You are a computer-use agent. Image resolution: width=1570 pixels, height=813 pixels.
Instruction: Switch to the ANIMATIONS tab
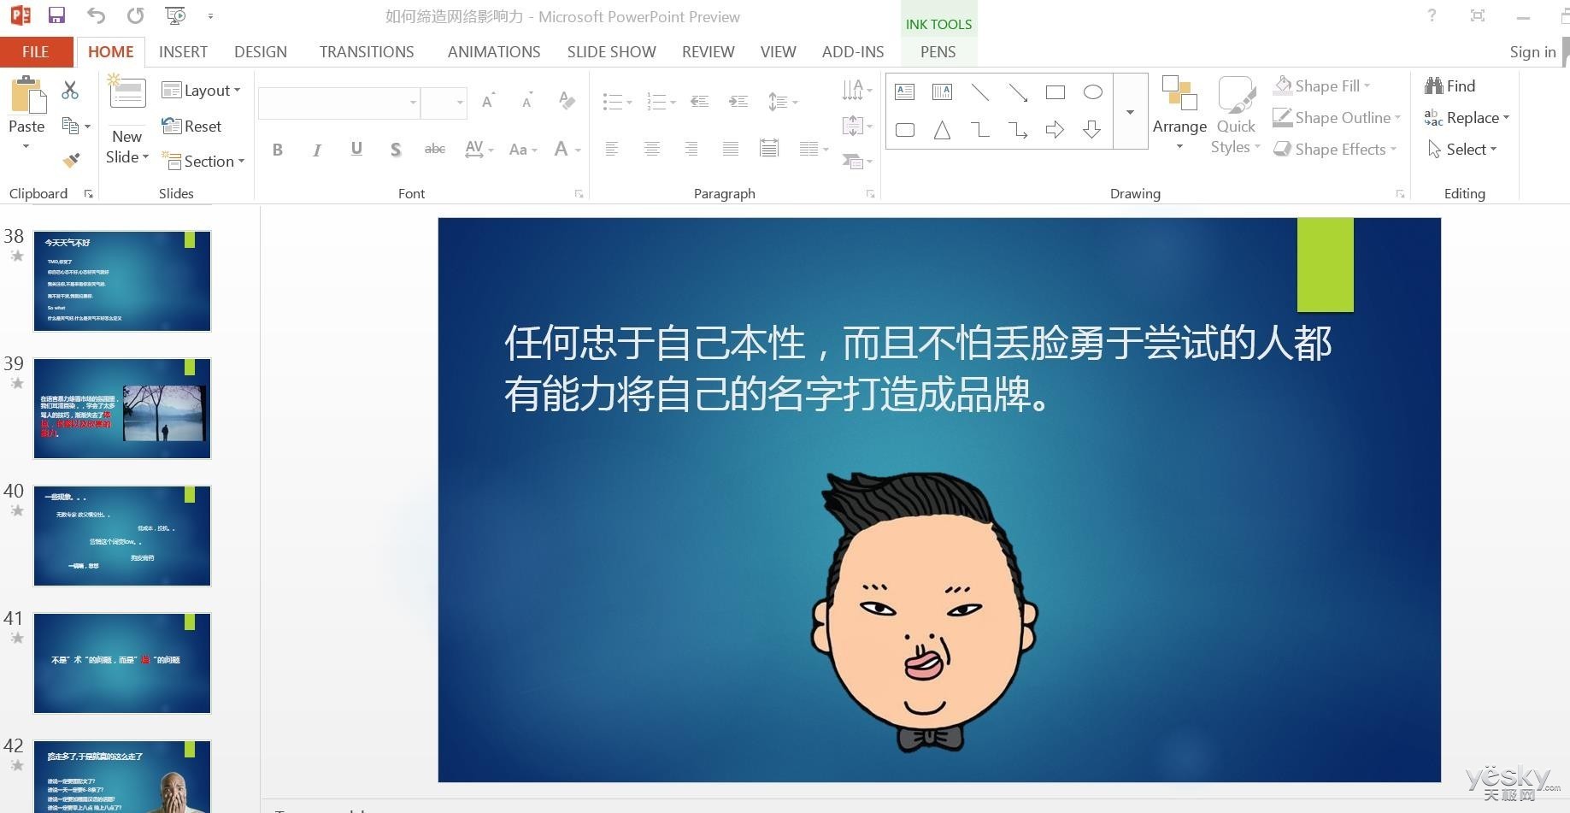tap(494, 51)
